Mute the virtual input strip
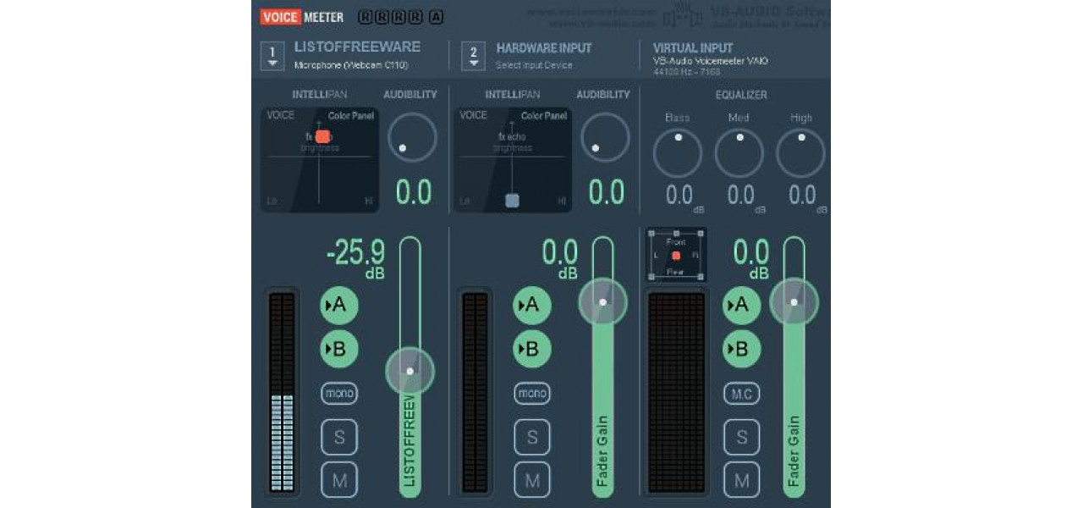Screen dimensions: 1083x508 [x=742, y=480]
